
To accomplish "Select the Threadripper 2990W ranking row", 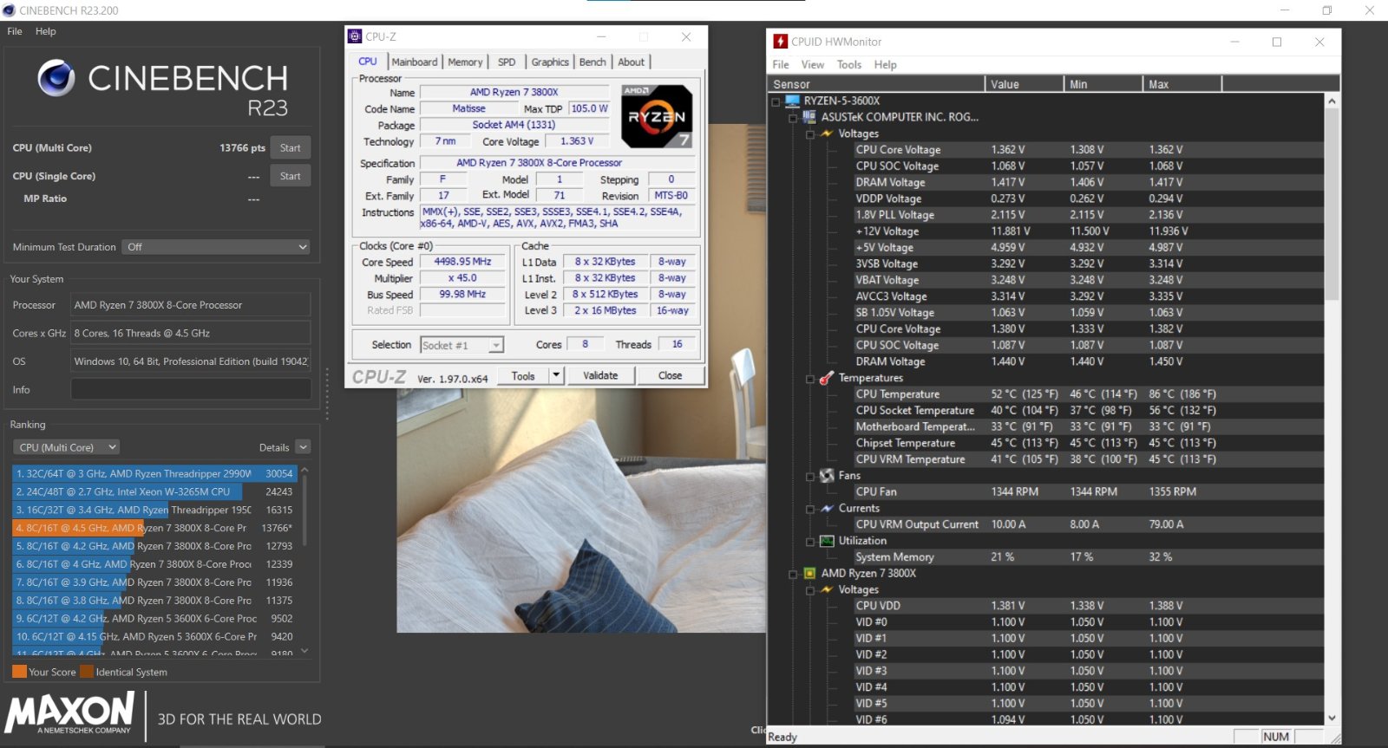I will [x=154, y=474].
